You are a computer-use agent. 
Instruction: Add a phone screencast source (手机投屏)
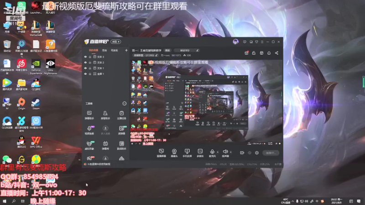pos(187,153)
